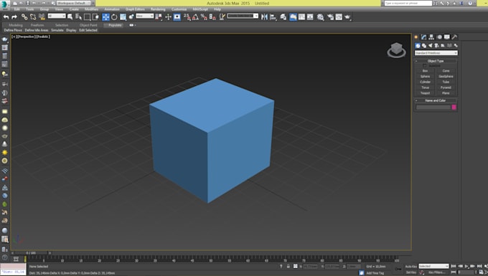Viewport: 488px width, 276px height.
Task: Open the Hierarchy command panel tab
Action: (431, 37)
